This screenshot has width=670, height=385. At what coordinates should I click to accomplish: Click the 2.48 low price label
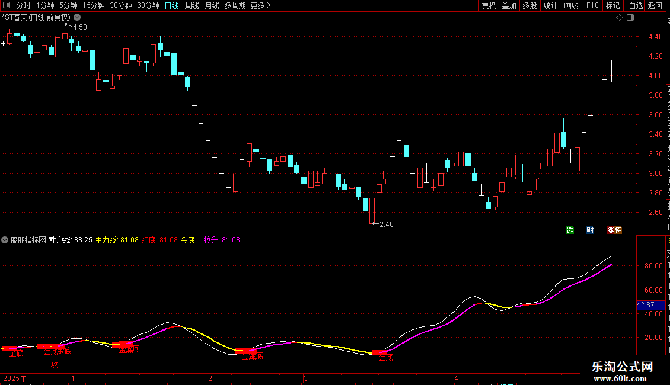387,224
